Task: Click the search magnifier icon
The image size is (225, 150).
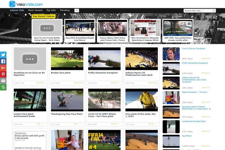Action: (214, 10)
